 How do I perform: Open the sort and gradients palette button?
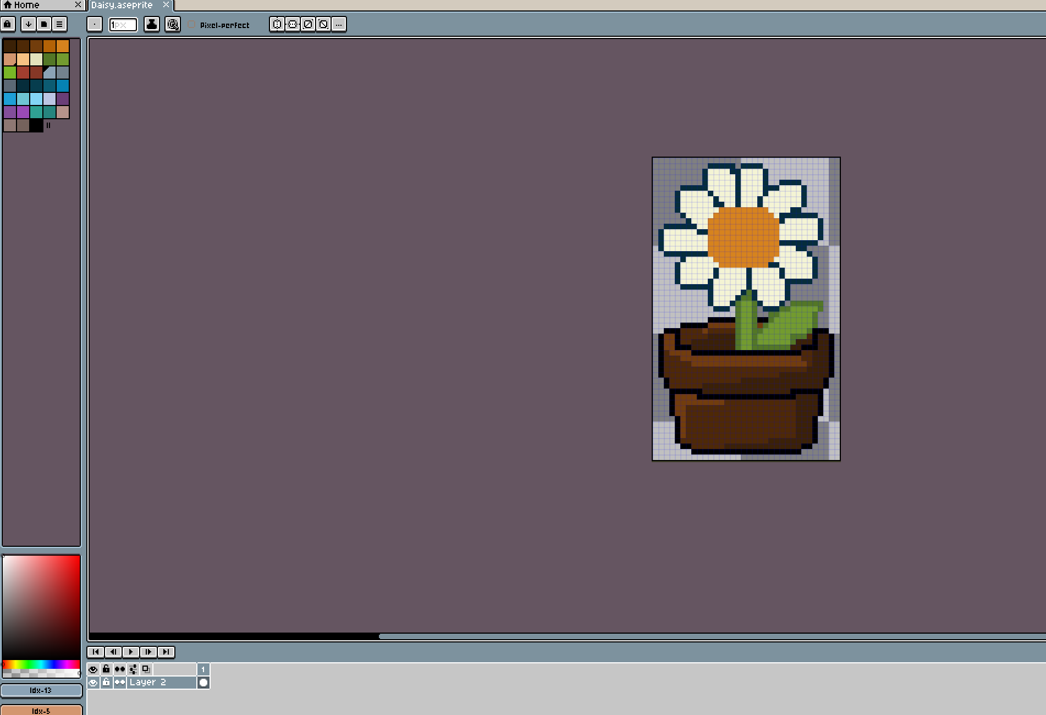click(28, 24)
